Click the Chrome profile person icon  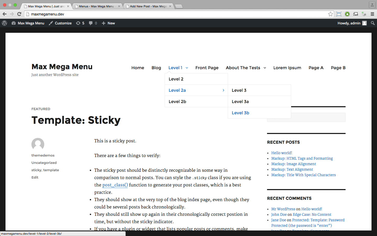(x=372, y=5)
